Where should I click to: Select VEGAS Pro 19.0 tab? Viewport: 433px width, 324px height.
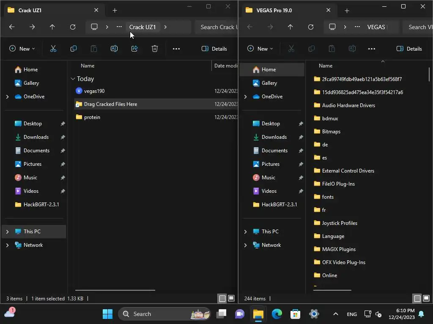point(290,11)
